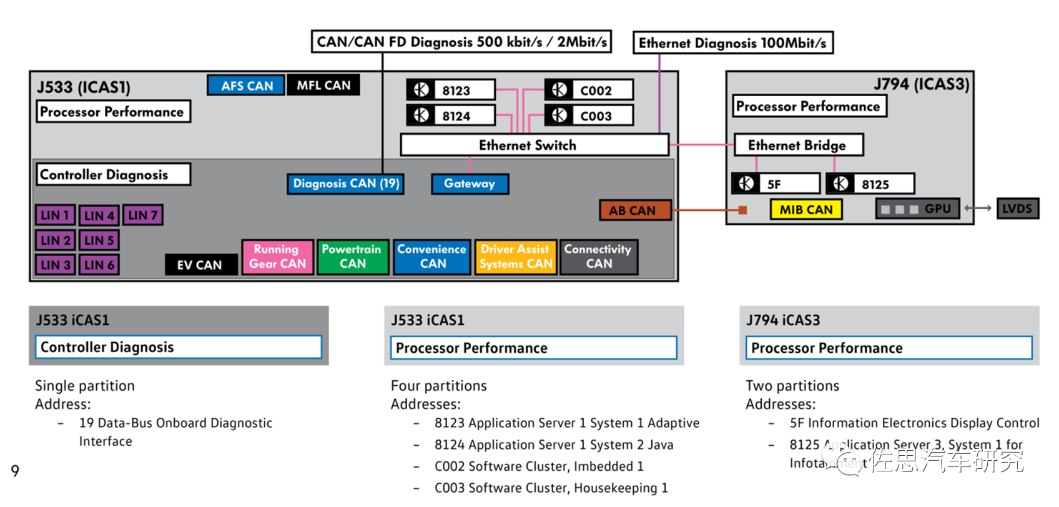The height and width of the screenshot is (507, 1059).
Task: Select the AFS CAN block
Action: click(x=247, y=86)
